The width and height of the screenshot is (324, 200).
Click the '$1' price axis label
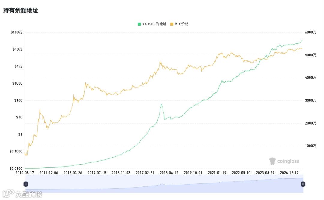tap(20, 134)
